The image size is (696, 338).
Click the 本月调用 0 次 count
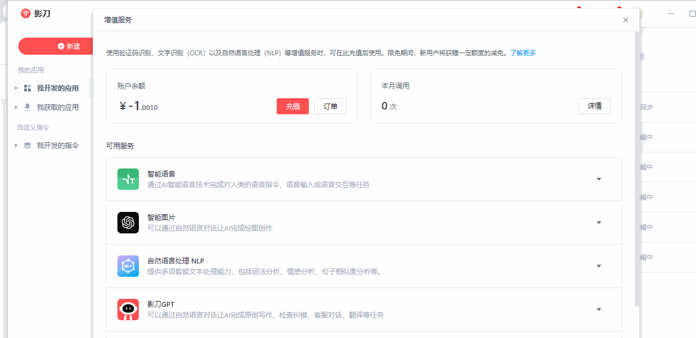pyautogui.click(x=389, y=106)
